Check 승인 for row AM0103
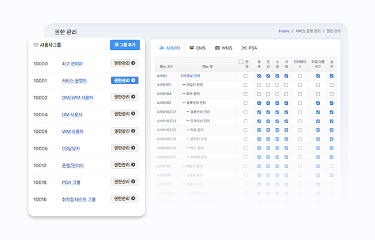This screenshot has height=240, width=375. pos(332,166)
